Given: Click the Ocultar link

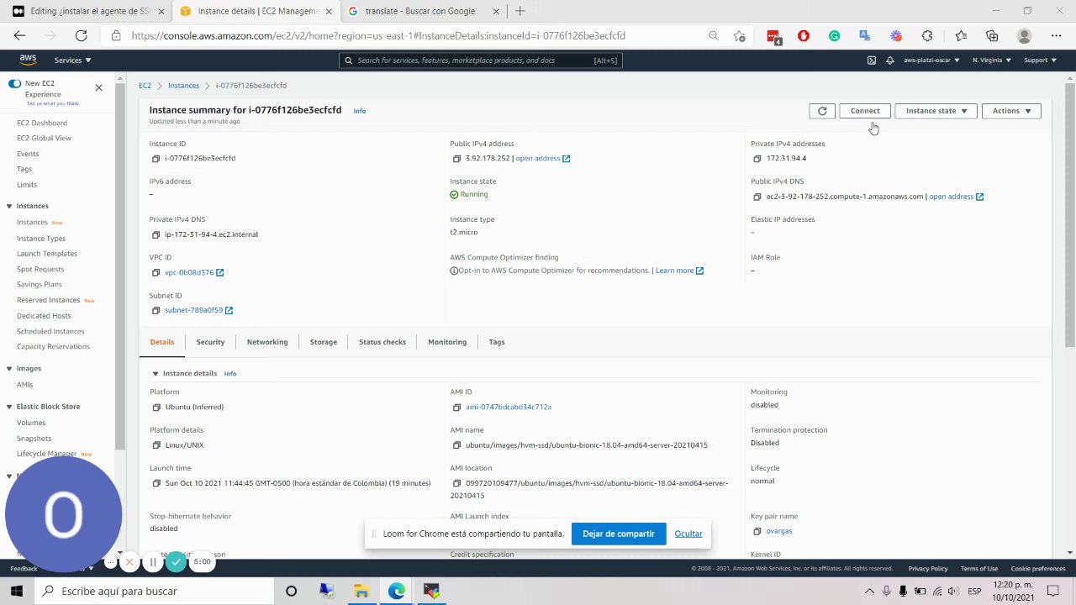Looking at the screenshot, I should [x=688, y=534].
